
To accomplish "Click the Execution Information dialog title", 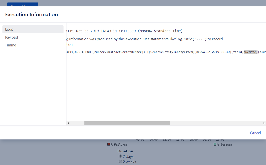I will (x=31, y=14).
